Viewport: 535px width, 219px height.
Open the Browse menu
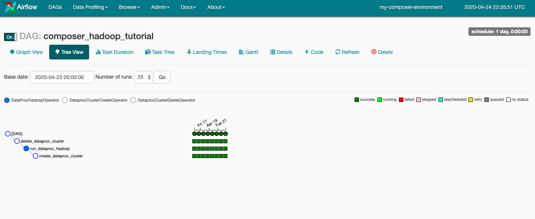(x=129, y=7)
